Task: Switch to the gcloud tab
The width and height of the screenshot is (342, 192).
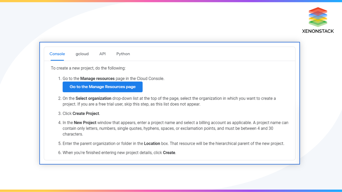Action: [x=82, y=54]
